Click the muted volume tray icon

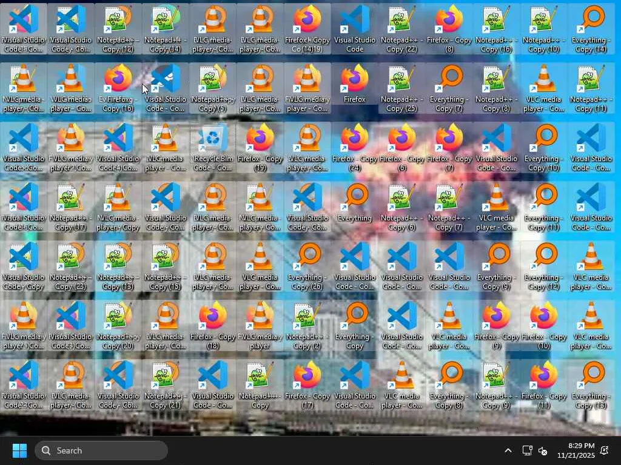coord(543,450)
